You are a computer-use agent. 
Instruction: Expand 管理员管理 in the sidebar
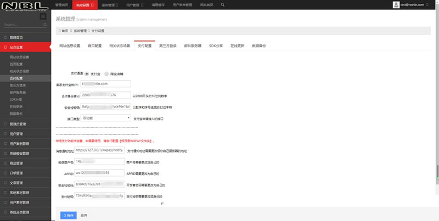[x=25, y=124]
